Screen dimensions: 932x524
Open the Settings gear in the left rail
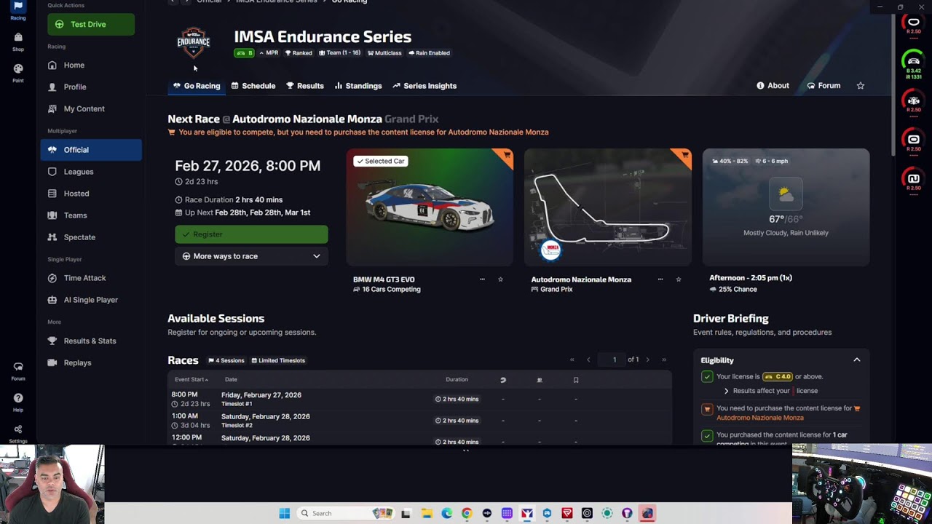pos(18,433)
